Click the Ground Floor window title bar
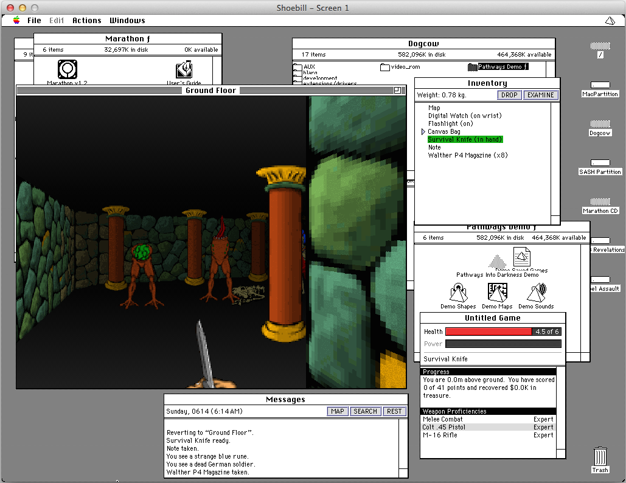Viewport: 626px width, 483px height. tap(210, 90)
